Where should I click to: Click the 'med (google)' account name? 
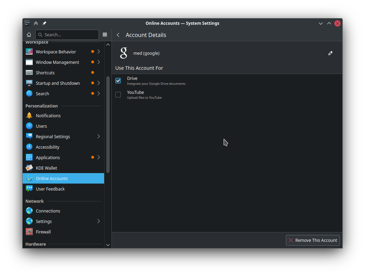(x=146, y=53)
